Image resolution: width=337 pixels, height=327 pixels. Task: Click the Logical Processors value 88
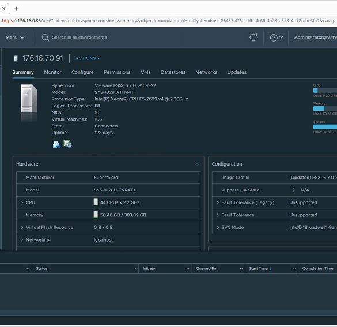97,106
